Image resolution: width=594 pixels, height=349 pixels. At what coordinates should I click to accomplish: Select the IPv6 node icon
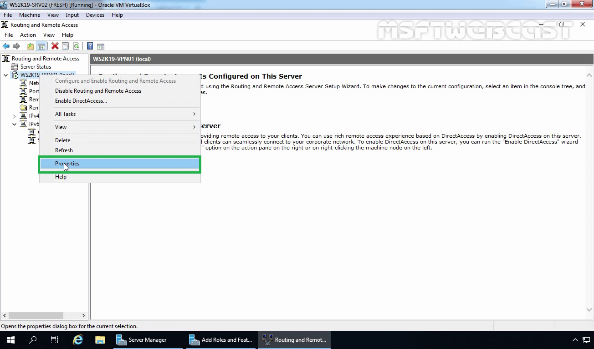coord(24,124)
